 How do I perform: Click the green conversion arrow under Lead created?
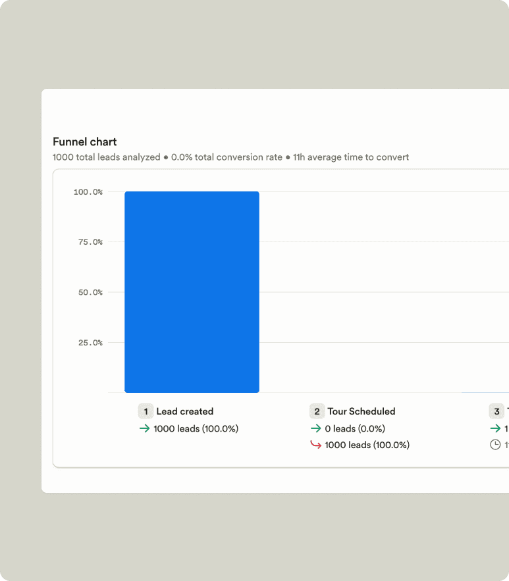(x=144, y=428)
